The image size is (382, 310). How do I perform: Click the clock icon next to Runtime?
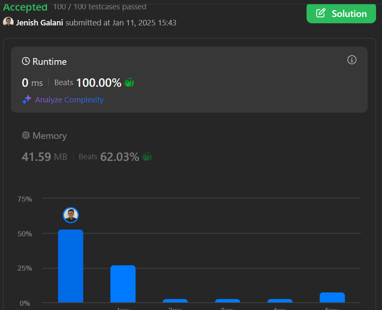pyautogui.click(x=26, y=61)
